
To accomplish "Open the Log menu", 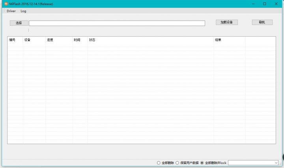I will click(x=23, y=11).
